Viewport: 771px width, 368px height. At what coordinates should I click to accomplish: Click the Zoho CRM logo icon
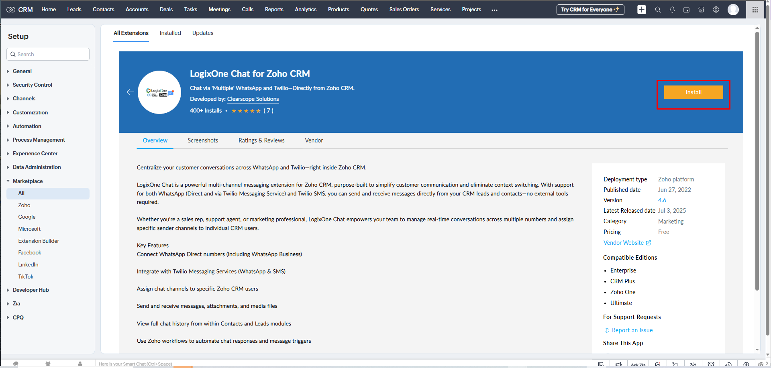[x=11, y=10]
